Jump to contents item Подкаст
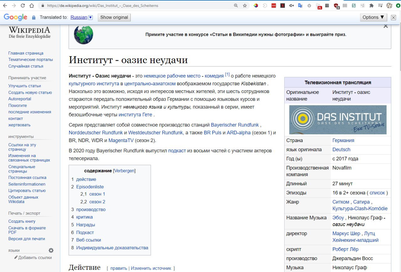 tap(85, 233)
